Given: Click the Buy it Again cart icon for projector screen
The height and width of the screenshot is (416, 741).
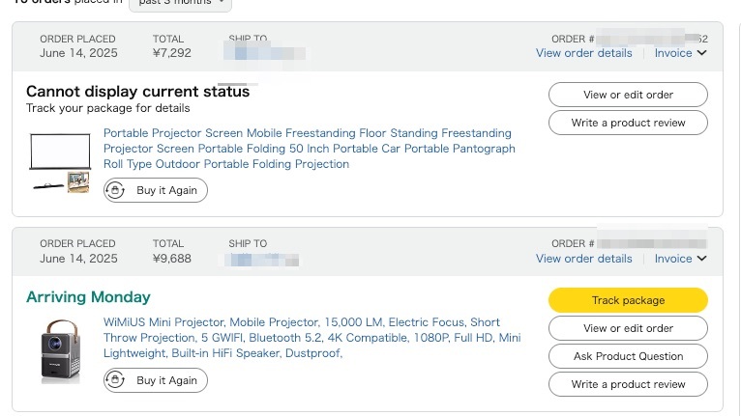Looking at the screenshot, I should pos(115,190).
